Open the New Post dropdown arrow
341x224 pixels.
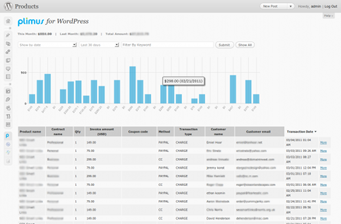pyautogui.click(x=290, y=6)
